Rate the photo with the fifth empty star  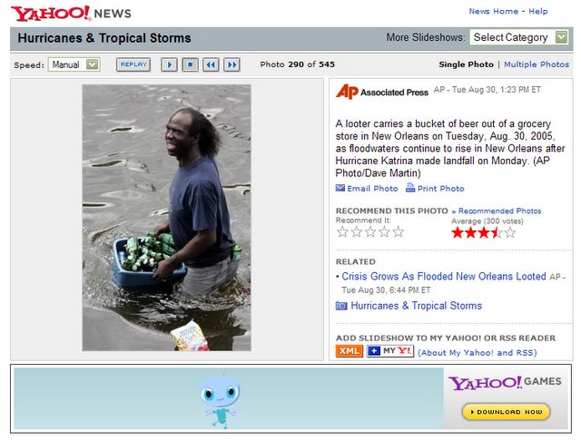click(x=399, y=232)
